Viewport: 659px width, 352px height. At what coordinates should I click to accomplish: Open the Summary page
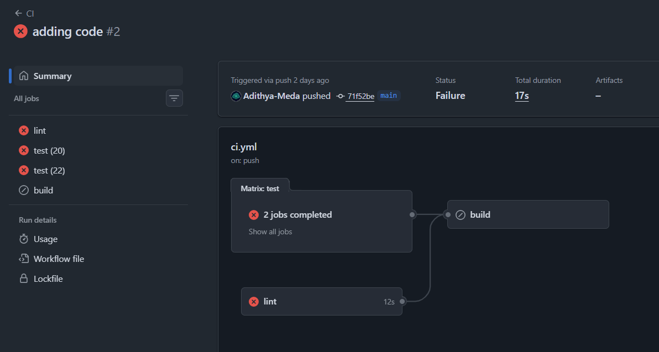pyautogui.click(x=98, y=76)
